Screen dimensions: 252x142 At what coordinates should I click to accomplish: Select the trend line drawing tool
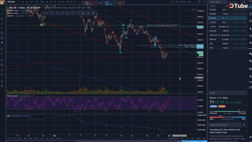point(2,14)
